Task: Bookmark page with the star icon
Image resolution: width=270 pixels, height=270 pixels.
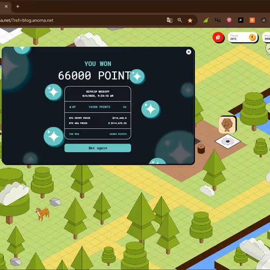Action: click(x=190, y=21)
